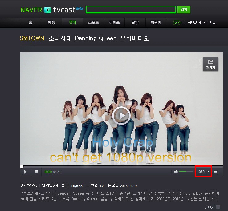Open the 어린이 navigation tab
The image size is (228, 211).
[156, 22]
